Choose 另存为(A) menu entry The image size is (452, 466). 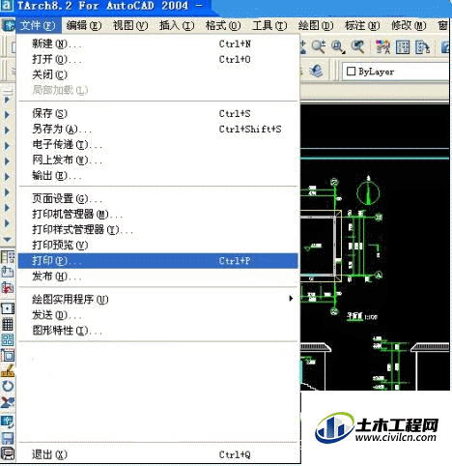point(157,129)
